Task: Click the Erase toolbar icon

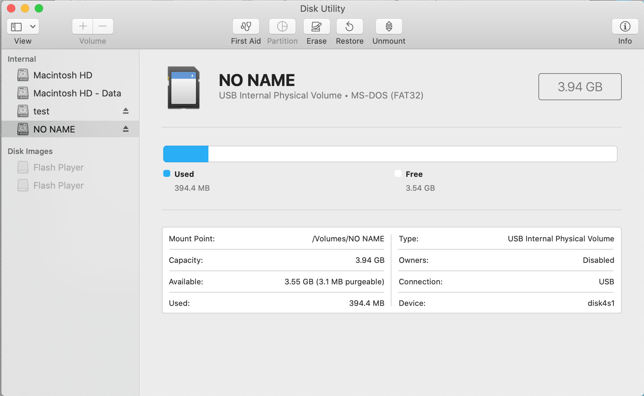Action: (316, 27)
